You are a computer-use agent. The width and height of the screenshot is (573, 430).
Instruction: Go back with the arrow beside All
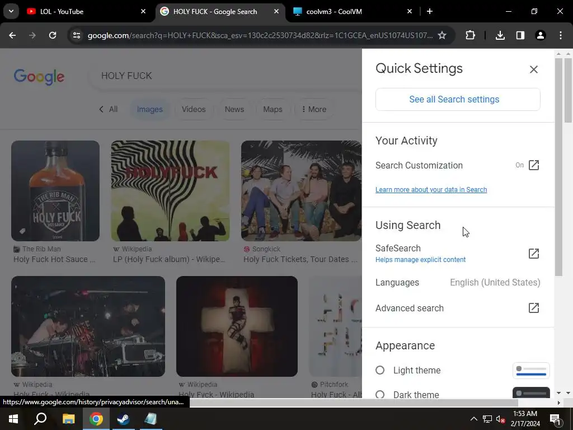[x=101, y=109]
